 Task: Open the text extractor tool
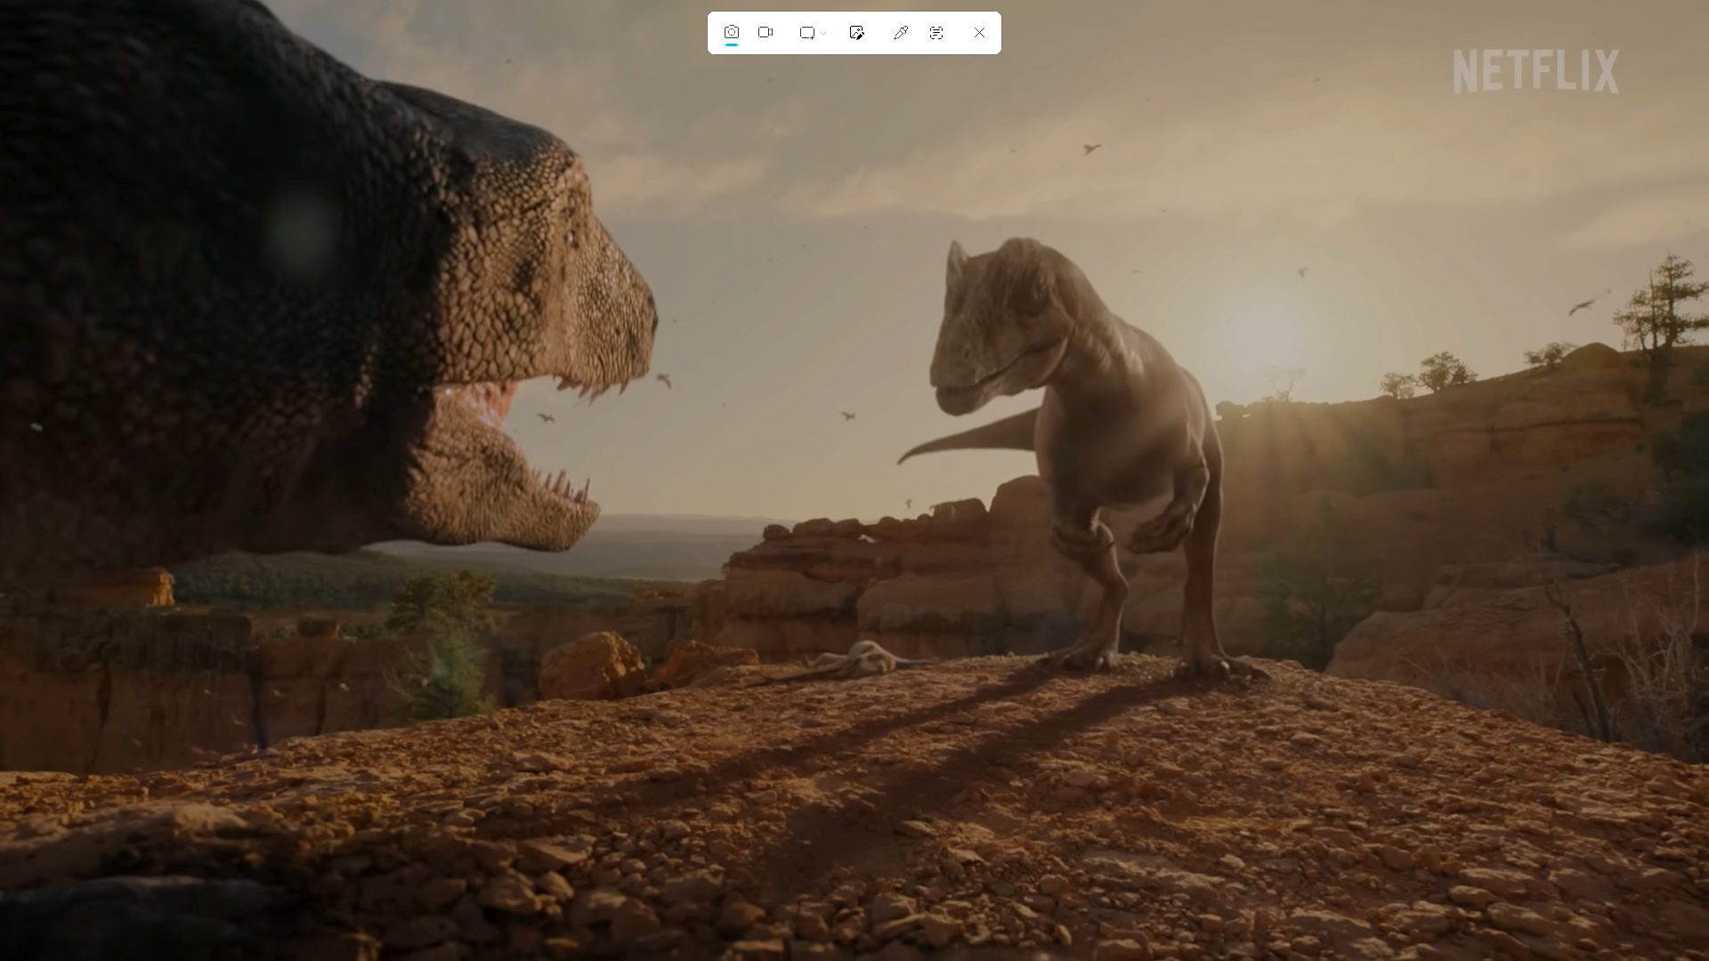pyautogui.click(x=936, y=33)
